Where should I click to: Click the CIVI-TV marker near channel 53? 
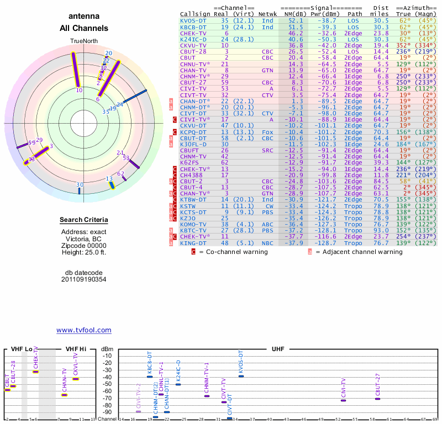tap(343, 400)
